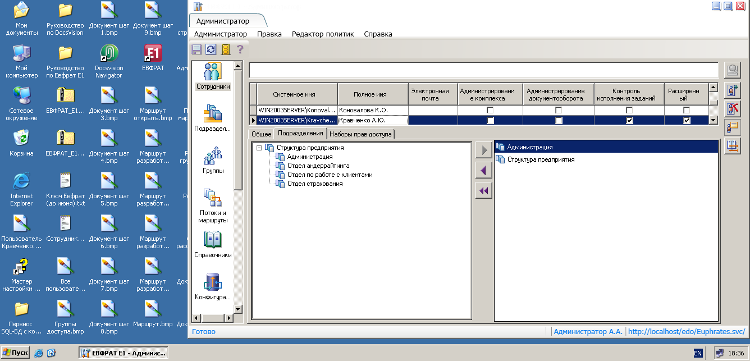Click the move right arrow button
This screenshot has width=750, height=361.
[x=483, y=149]
